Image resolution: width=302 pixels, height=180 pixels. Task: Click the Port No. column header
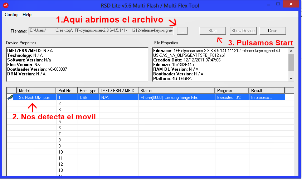(x=67, y=91)
